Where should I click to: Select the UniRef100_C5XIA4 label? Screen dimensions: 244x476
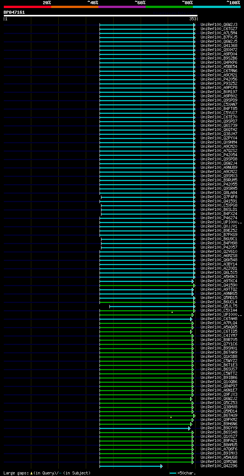tap(219, 310)
